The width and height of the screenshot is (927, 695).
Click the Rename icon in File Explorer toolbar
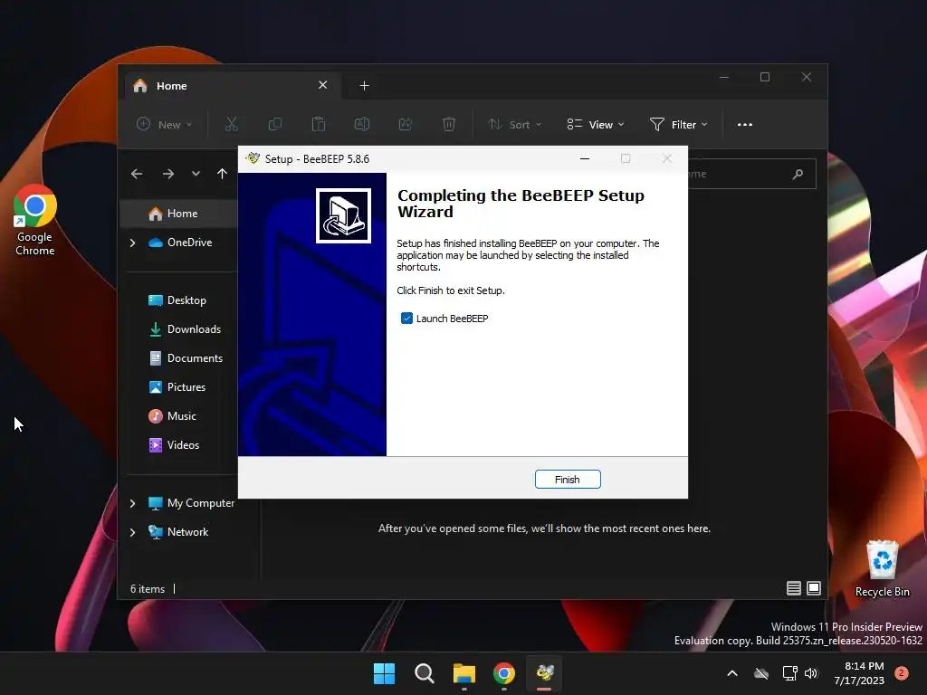[x=362, y=124]
